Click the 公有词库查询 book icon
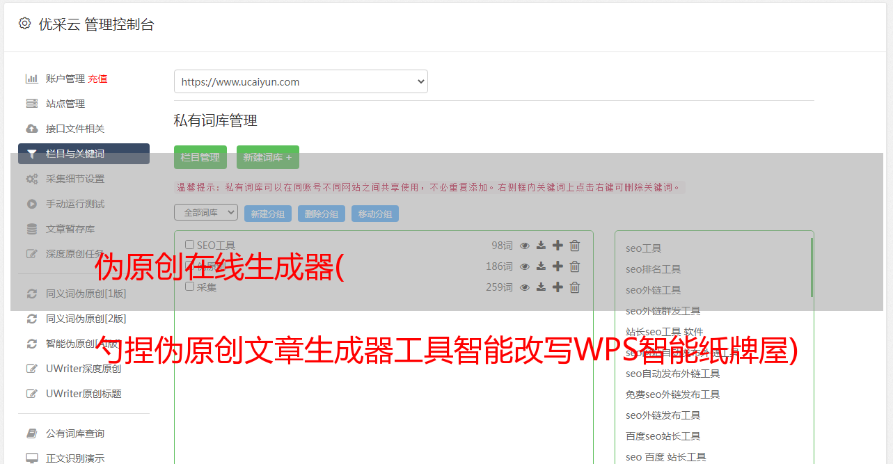Image resolution: width=893 pixels, height=464 pixels. pos(32,433)
